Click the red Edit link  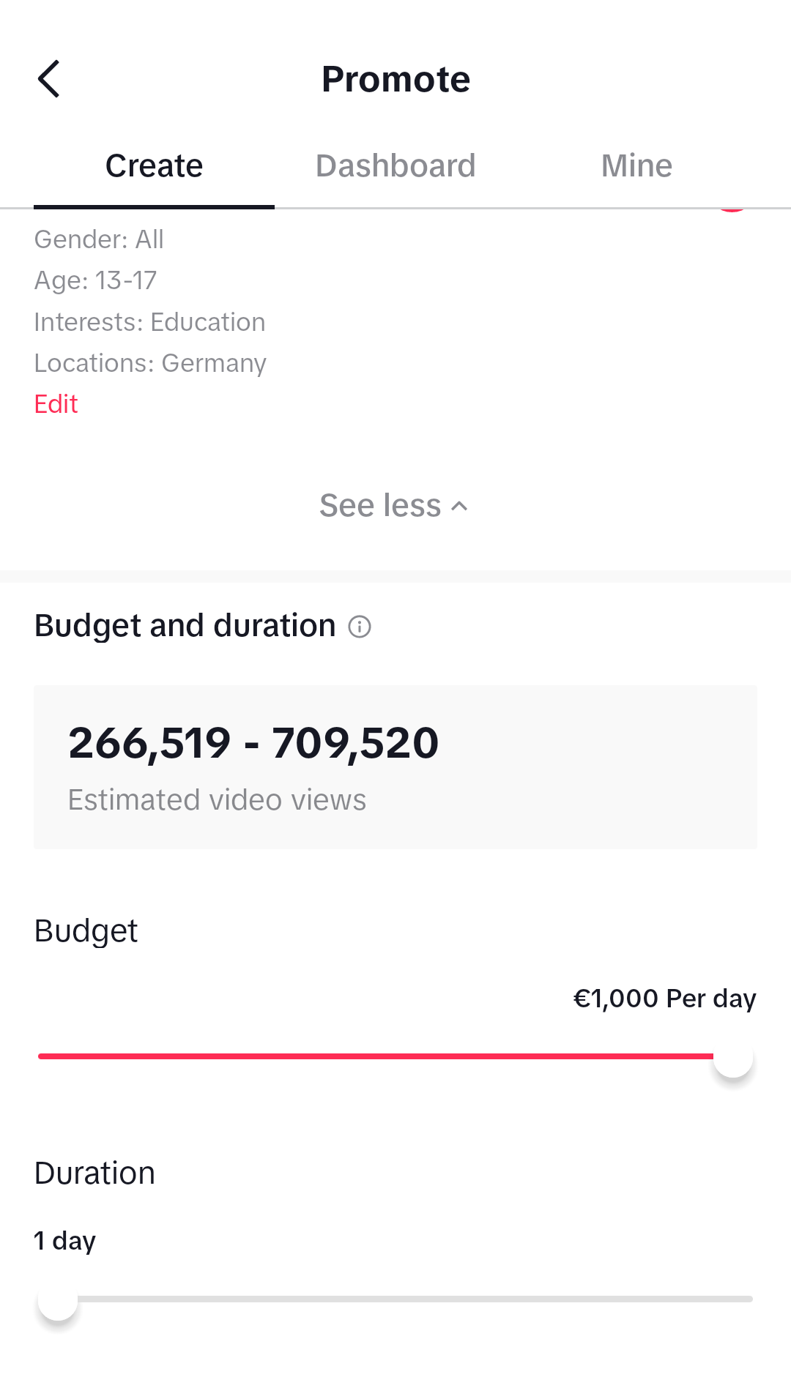click(x=56, y=404)
